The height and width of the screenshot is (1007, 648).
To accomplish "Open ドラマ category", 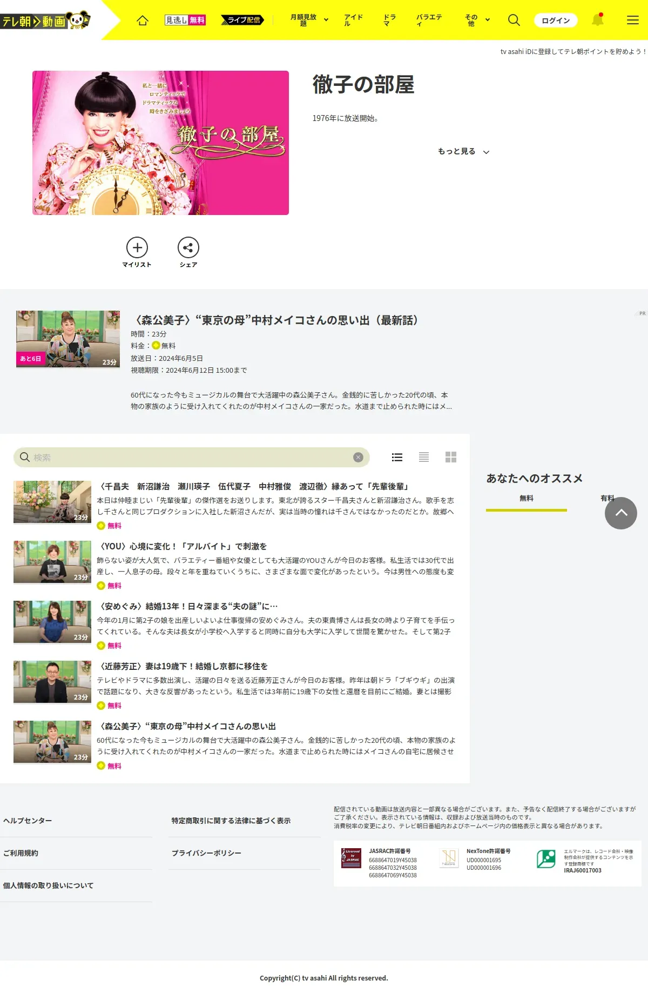I will (389, 20).
